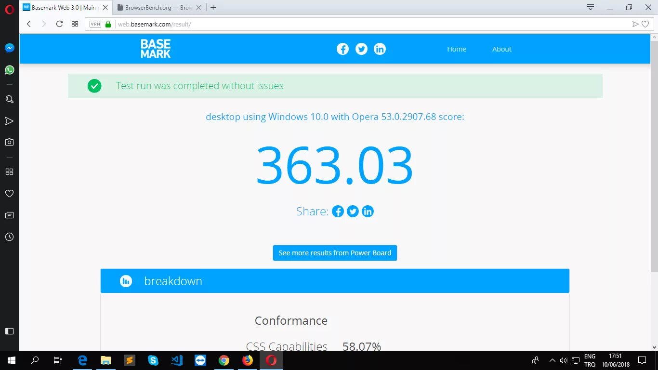This screenshot has width=658, height=370.
Task: Share score on LinkedIn
Action: point(368,211)
